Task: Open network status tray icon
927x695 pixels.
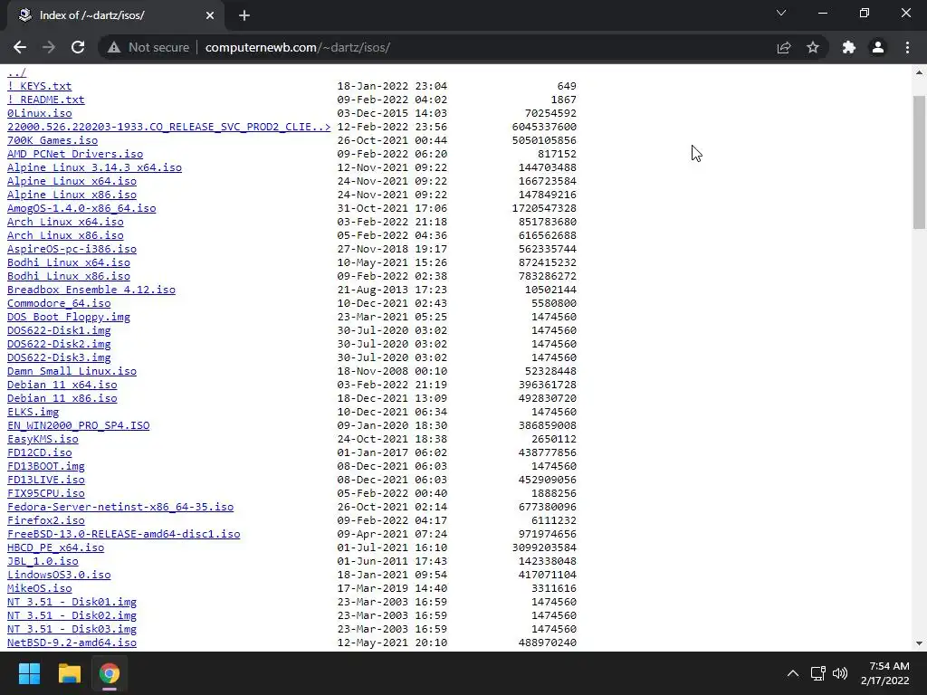Action: pos(817,673)
